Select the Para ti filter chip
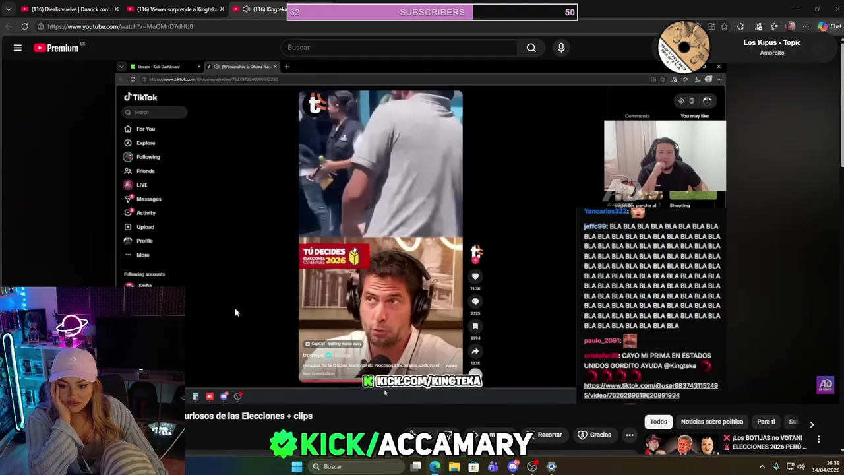844x475 pixels. (766, 422)
